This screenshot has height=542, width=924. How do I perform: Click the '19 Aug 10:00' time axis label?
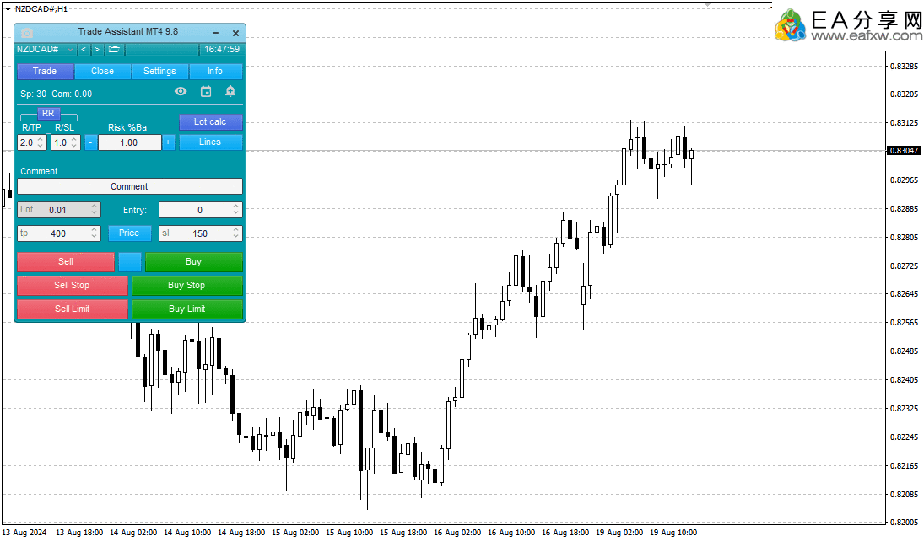pos(673,533)
